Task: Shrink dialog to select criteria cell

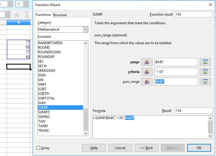Action: [205, 72]
